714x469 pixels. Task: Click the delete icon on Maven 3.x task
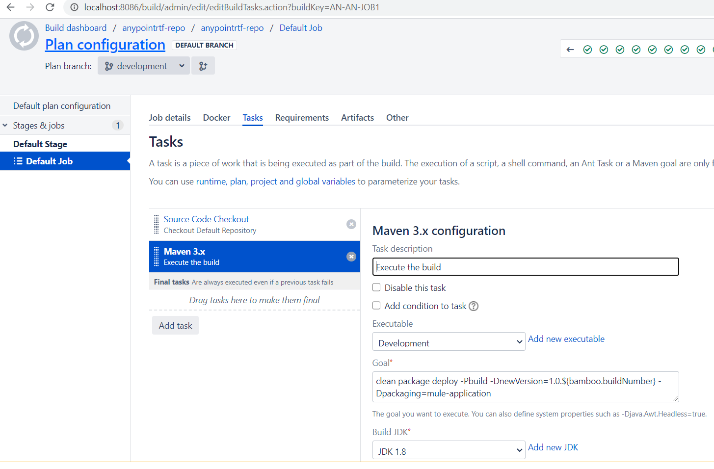[351, 257]
